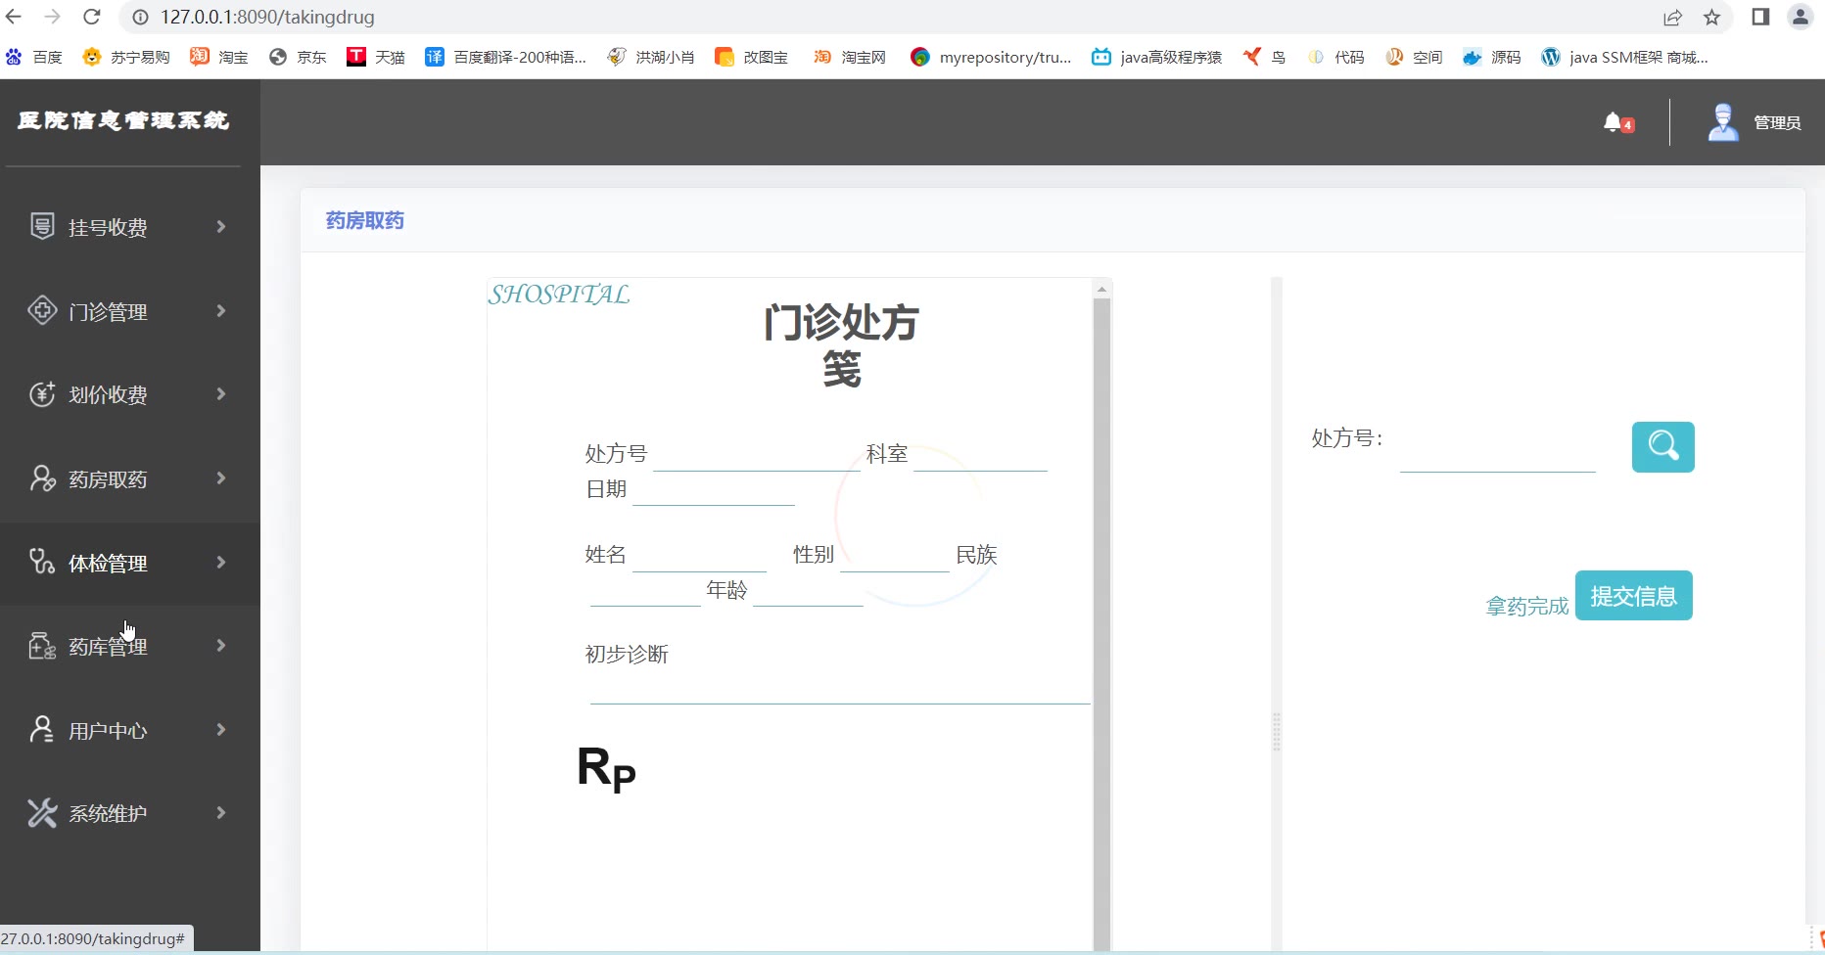
Task: Open 京东 bookmark
Action: pyautogui.click(x=298, y=57)
